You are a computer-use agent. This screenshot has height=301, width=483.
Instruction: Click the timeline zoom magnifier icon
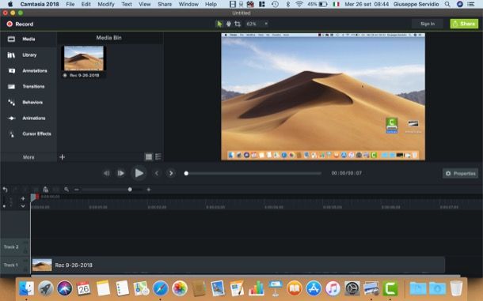67,190
